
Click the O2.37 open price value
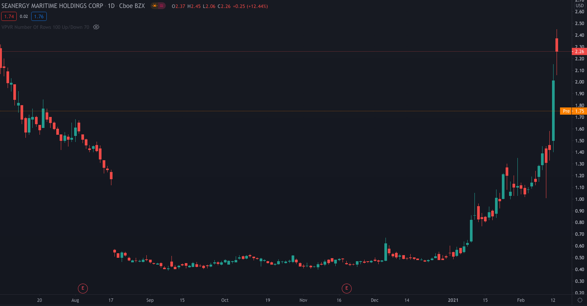click(x=179, y=6)
